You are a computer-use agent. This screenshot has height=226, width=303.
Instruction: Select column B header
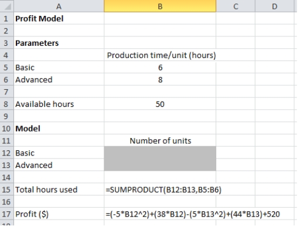pos(160,6)
